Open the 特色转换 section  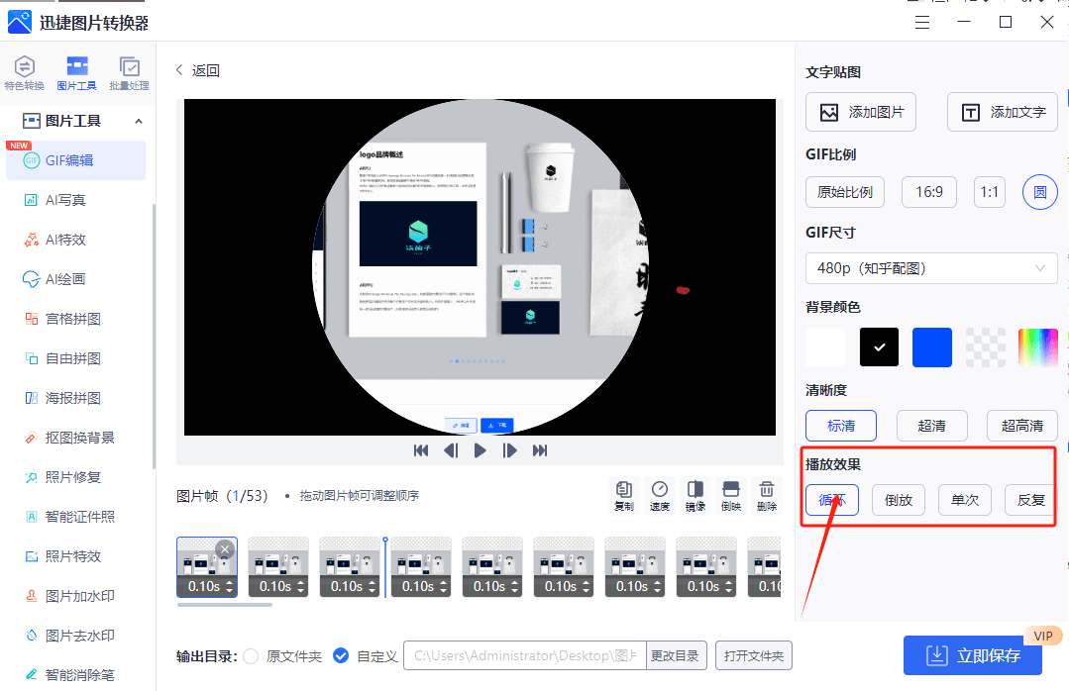click(25, 73)
